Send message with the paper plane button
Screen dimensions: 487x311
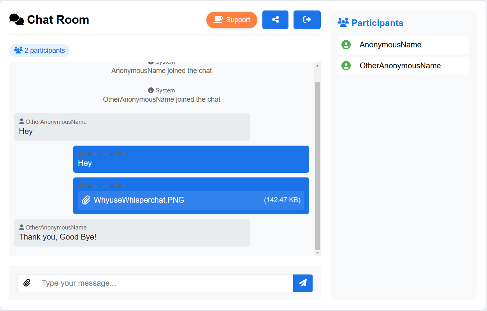tap(303, 283)
